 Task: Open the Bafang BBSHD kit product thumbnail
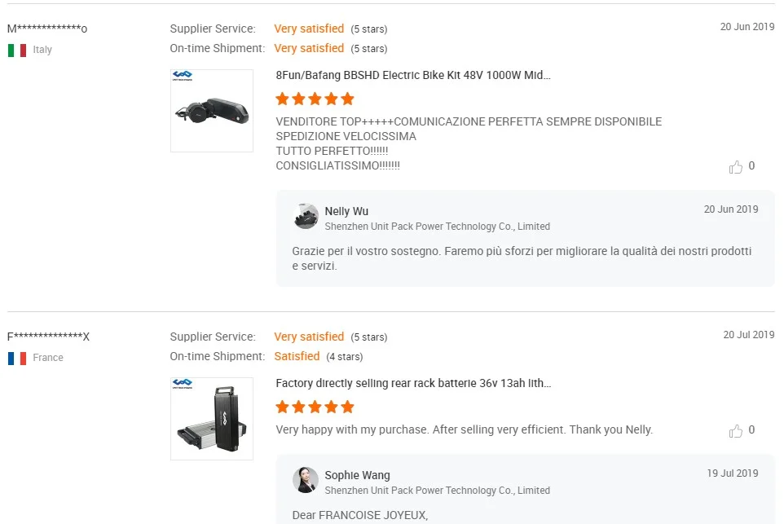212,111
